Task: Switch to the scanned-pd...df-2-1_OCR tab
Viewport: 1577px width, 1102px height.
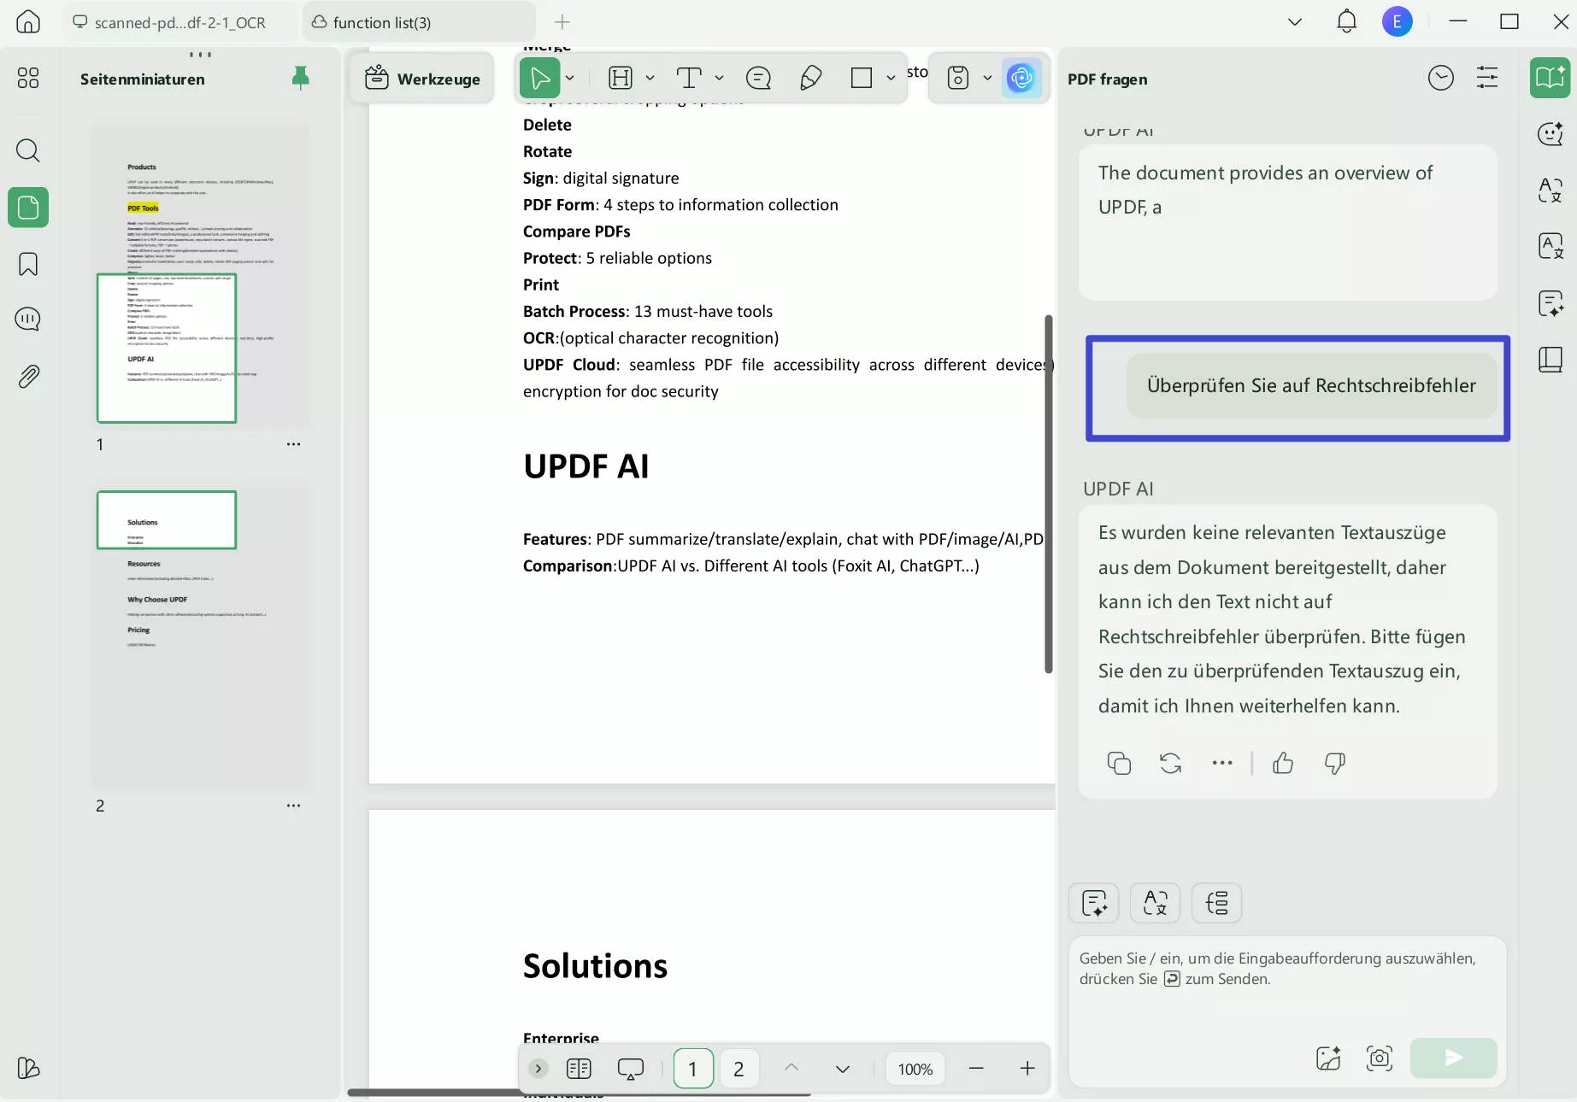Action: (x=180, y=22)
